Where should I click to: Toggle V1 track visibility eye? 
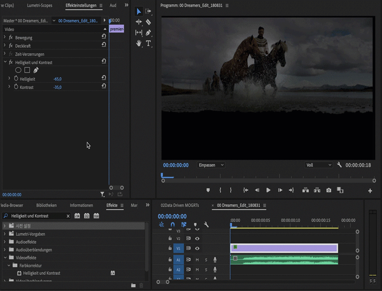point(197,248)
